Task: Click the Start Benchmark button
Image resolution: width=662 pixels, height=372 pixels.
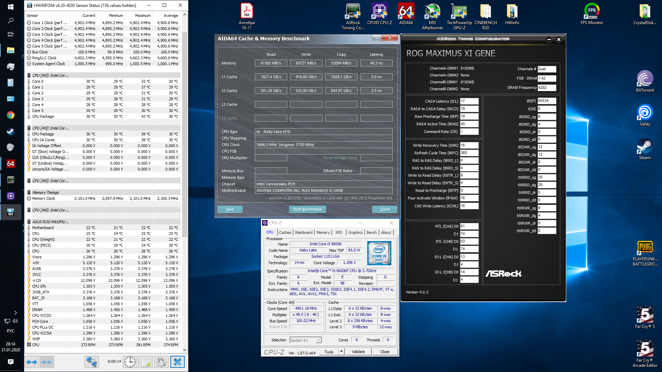Action: [x=307, y=209]
